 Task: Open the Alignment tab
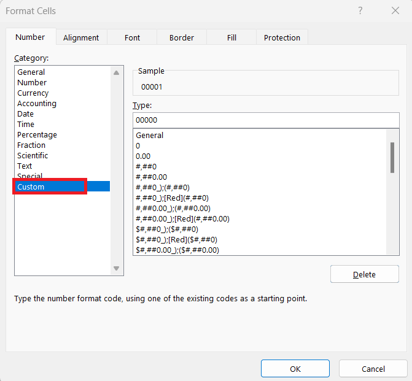coord(81,37)
